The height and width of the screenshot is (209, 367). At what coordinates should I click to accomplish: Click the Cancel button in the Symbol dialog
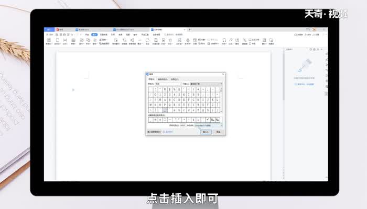click(218, 132)
